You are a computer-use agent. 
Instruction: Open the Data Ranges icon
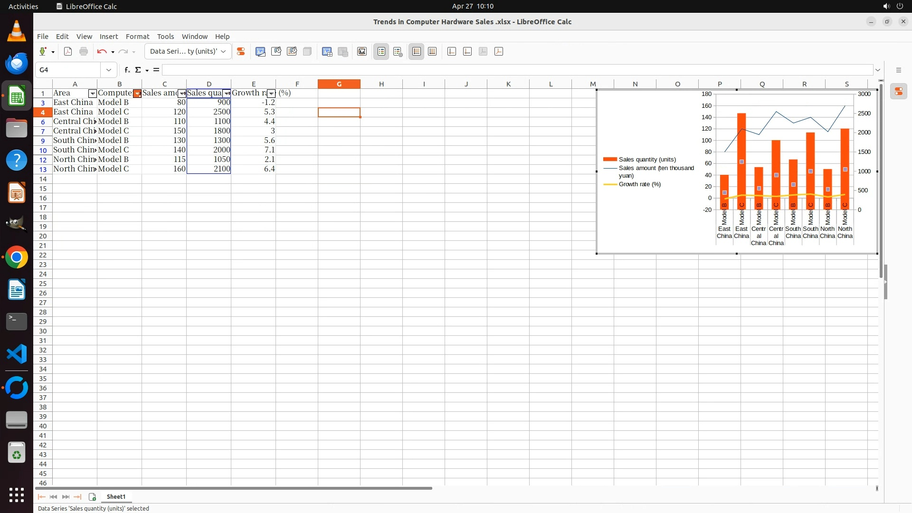click(x=327, y=51)
